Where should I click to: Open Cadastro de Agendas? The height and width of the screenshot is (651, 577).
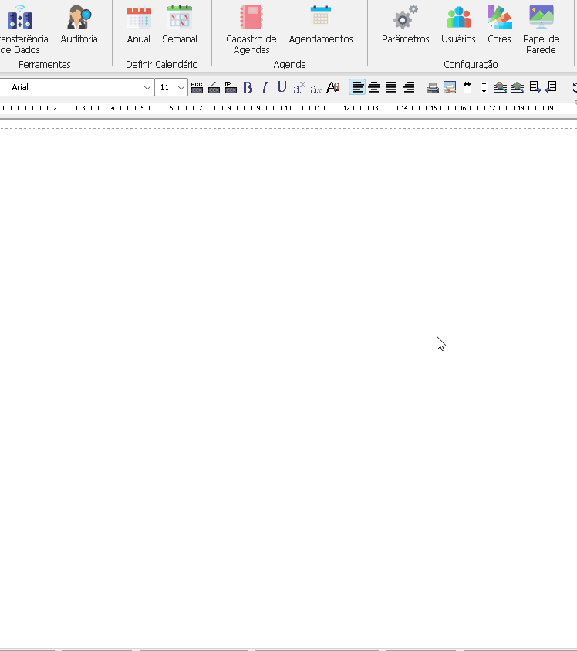coord(251,27)
